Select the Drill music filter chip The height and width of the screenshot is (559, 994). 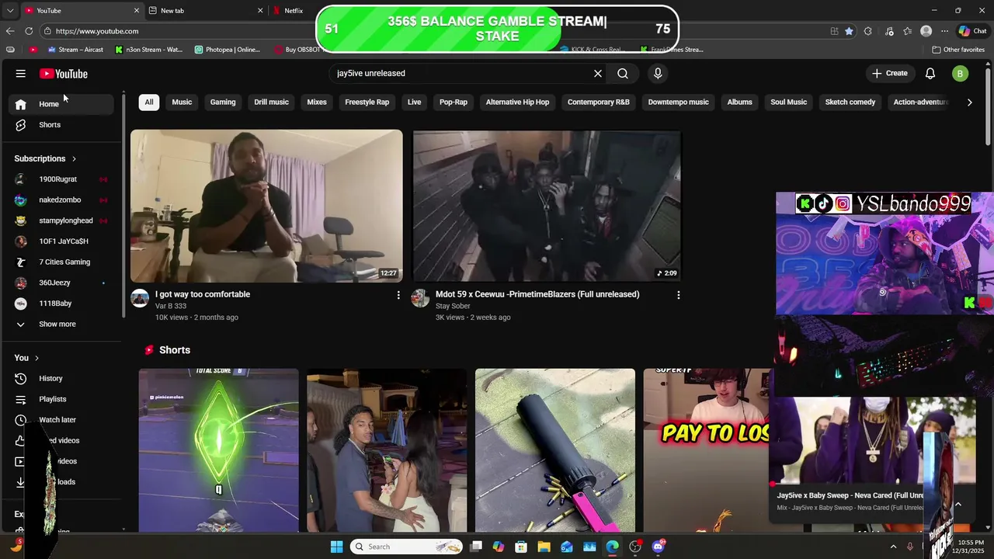pyautogui.click(x=271, y=102)
